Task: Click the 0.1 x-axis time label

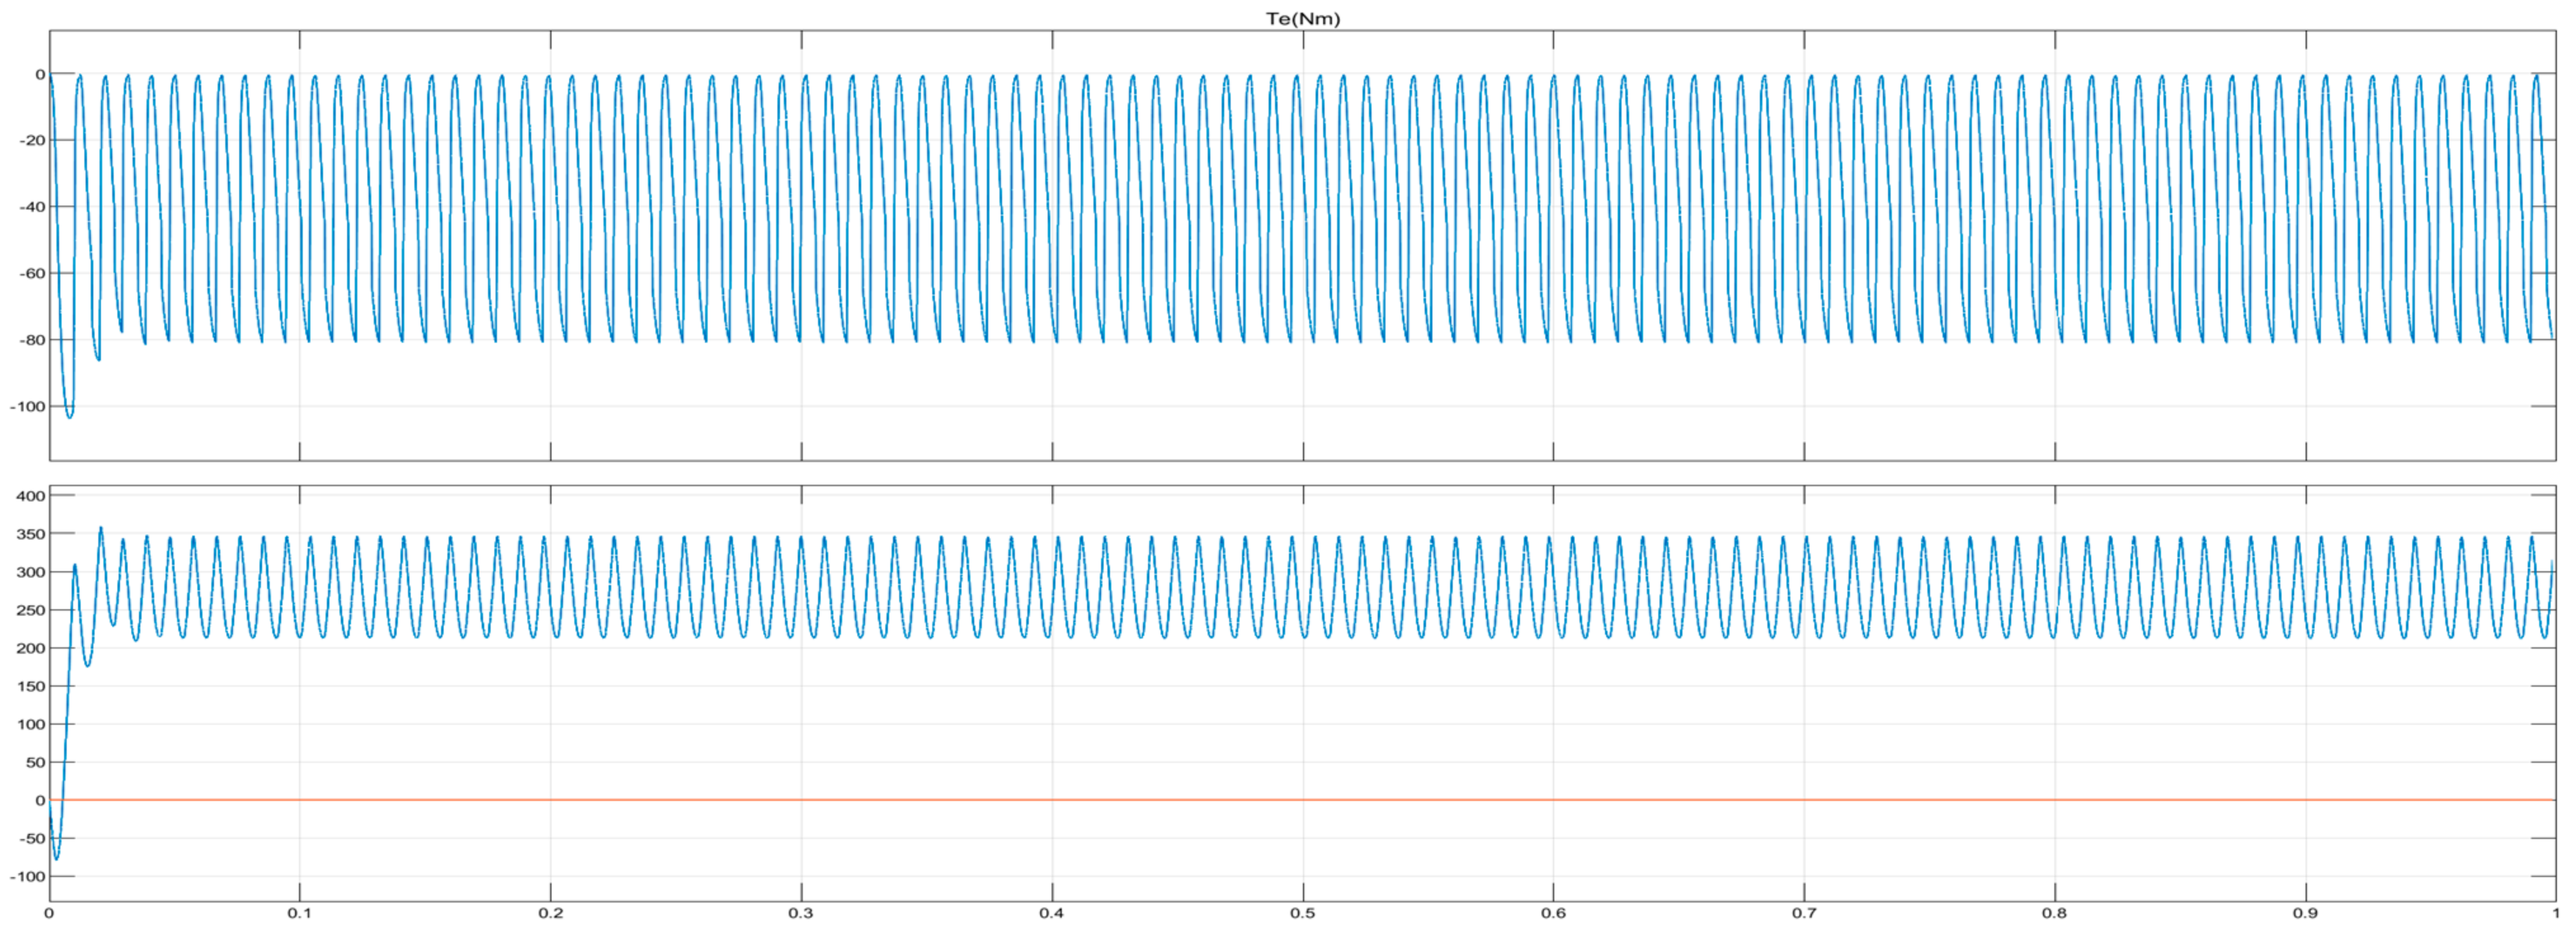Action: (299, 913)
